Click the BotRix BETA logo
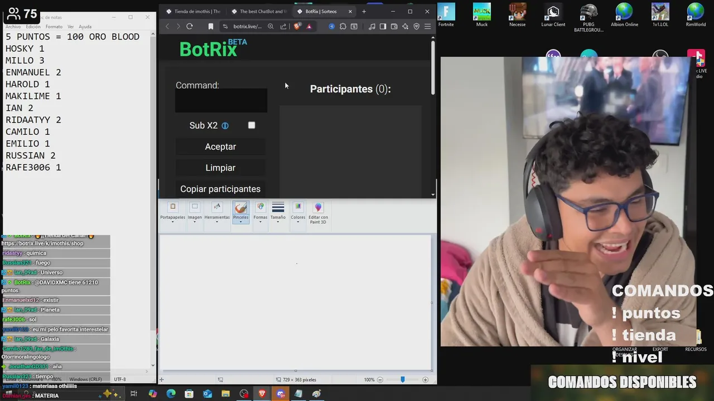Image resolution: width=714 pixels, height=401 pixels. coord(213,48)
